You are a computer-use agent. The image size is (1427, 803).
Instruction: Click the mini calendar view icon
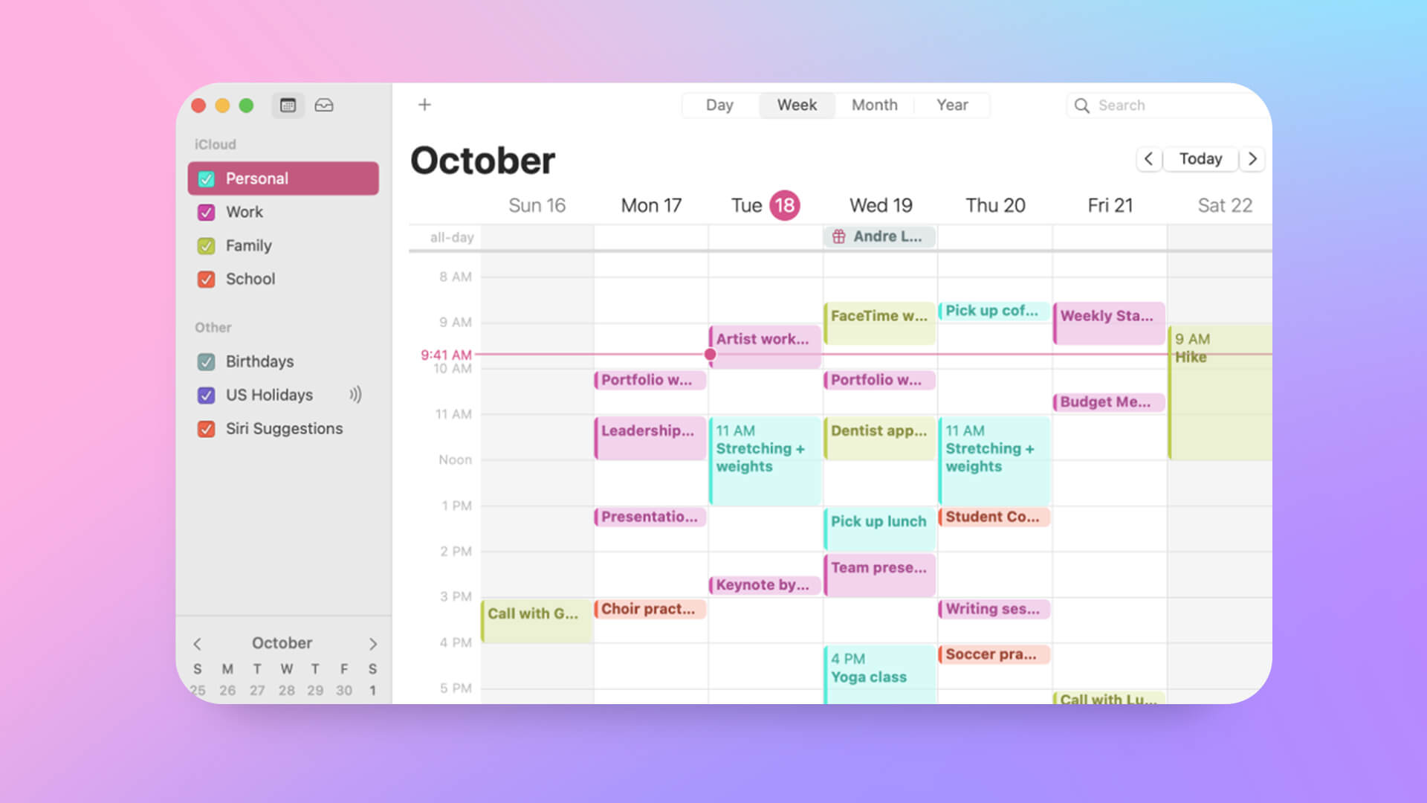[287, 105]
